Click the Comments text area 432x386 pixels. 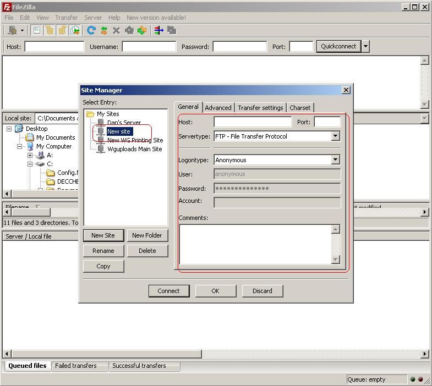[255, 245]
